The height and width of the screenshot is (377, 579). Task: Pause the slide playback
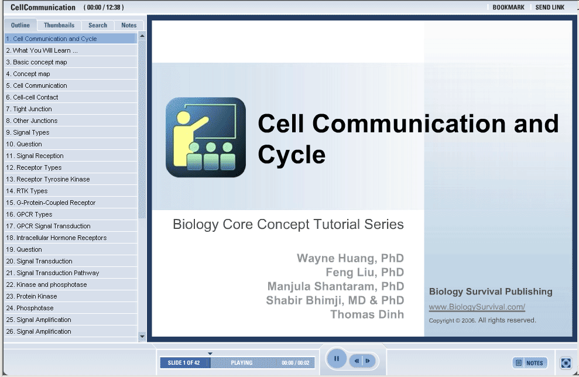click(337, 359)
